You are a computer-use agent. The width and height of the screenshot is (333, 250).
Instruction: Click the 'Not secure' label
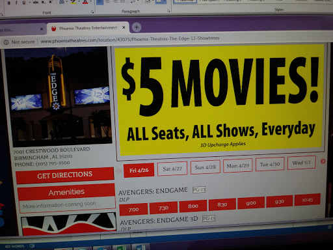[23, 42]
